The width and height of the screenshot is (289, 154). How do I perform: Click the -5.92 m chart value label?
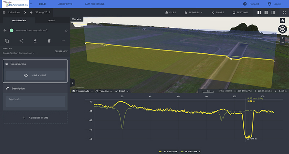(251, 101)
